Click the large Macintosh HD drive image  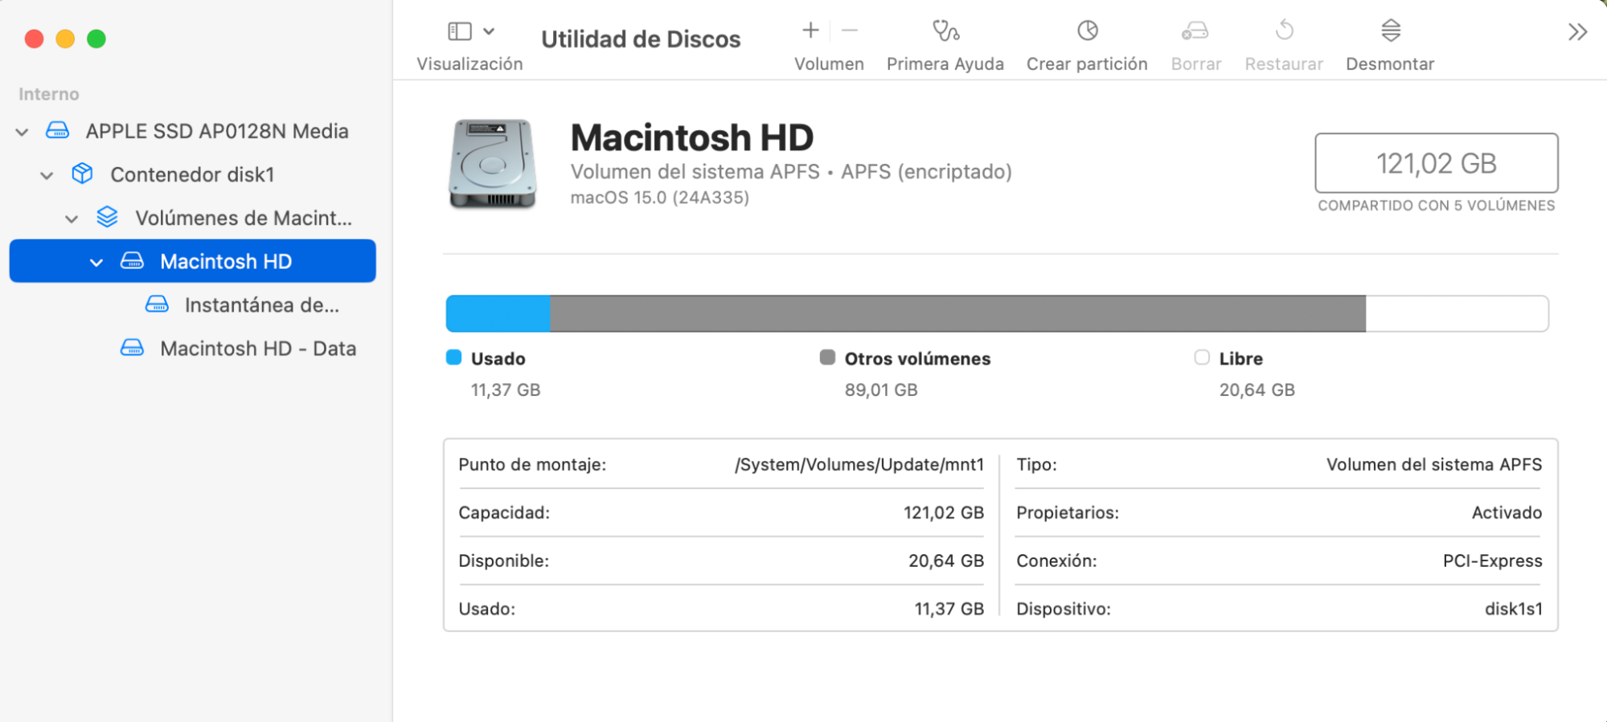click(x=492, y=164)
